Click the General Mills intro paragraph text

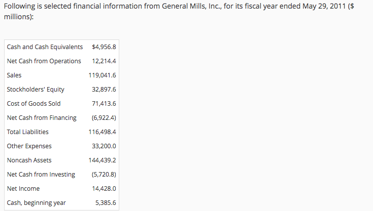pos(179,11)
